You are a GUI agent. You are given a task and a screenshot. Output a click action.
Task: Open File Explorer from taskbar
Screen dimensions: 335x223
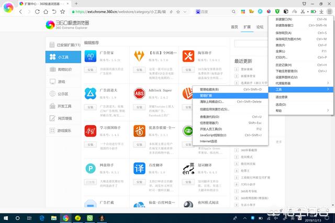point(54,218)
